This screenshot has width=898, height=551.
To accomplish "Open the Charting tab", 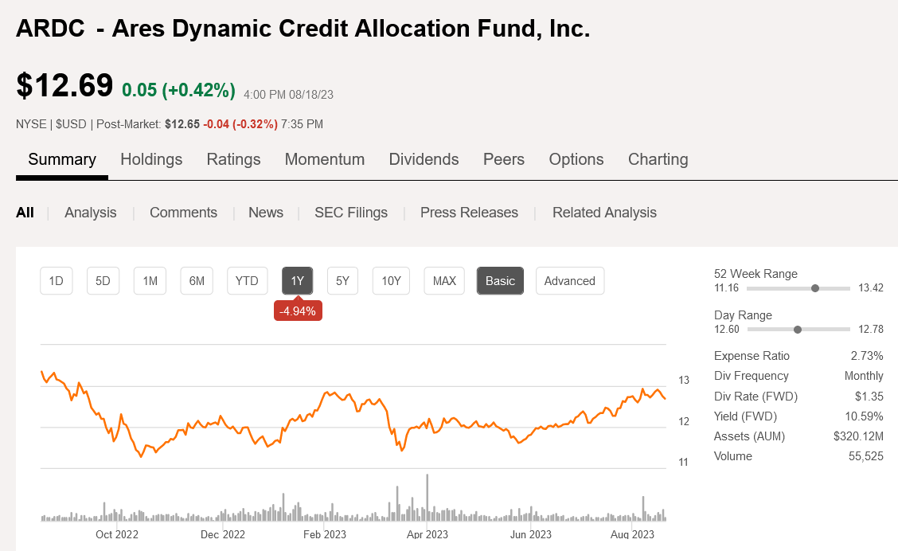I will 658,159.
